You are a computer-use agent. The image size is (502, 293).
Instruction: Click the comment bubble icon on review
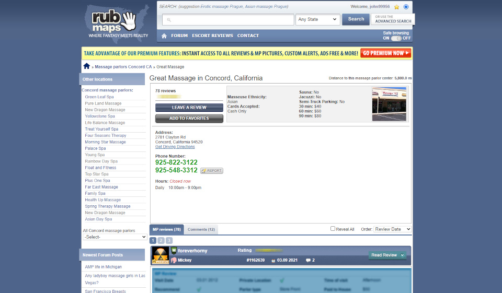tap(309, 260)
